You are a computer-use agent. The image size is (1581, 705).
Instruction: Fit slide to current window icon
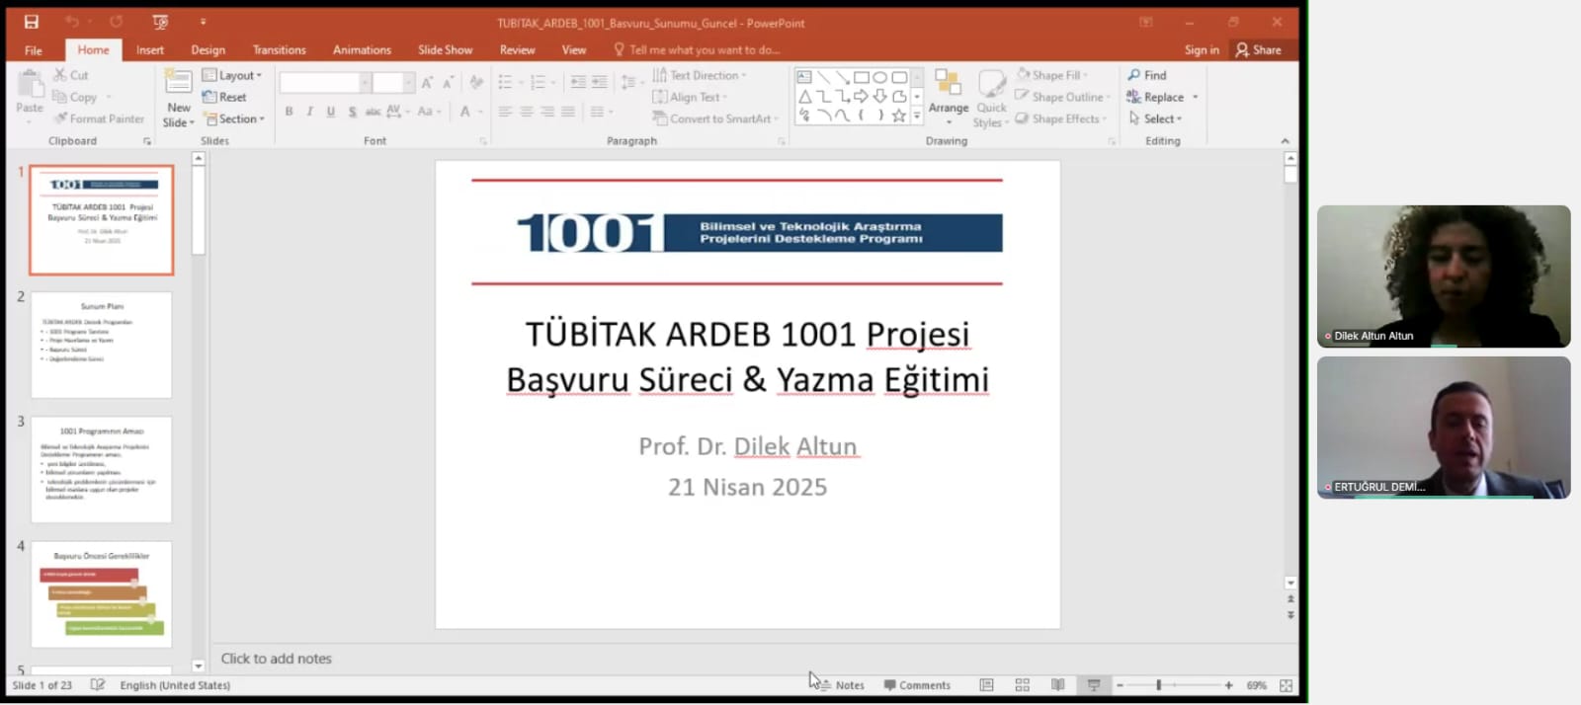pyautogui.click(x=1286, y=685)
